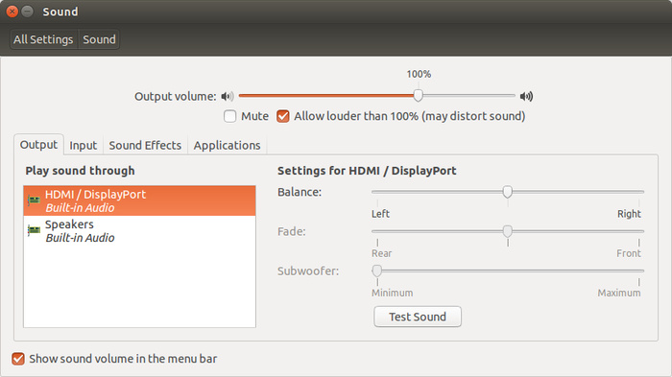The width and height of the screenshot is (672, 377).
Task: Select HDMI / DisplayPort output device
Action: pyautogui.click(x=140, y=200)
